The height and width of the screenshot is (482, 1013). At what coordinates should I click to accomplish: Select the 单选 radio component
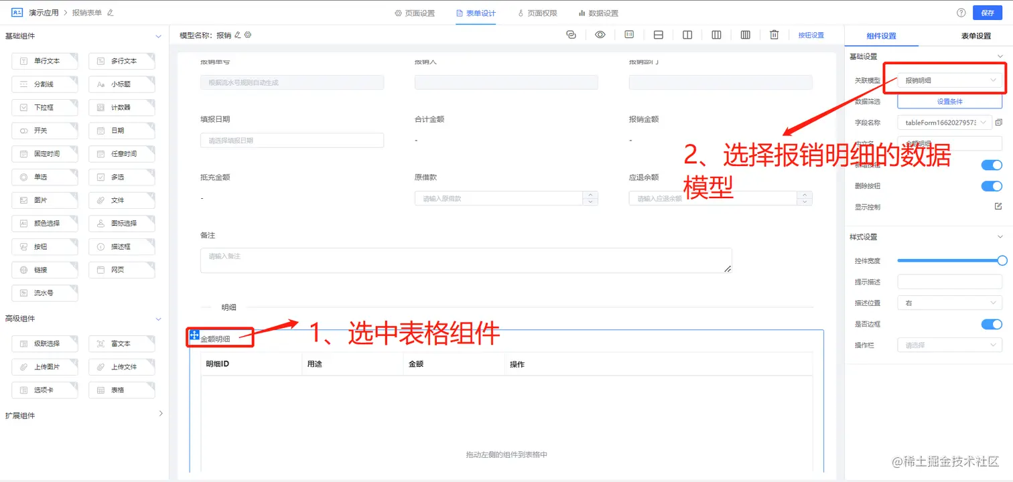[45, 177]
